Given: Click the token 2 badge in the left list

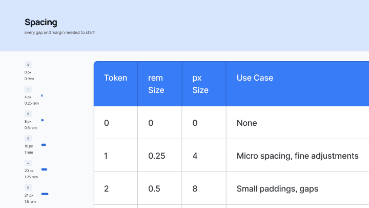Looking at the screenshot, I should [x=28, y=114].
